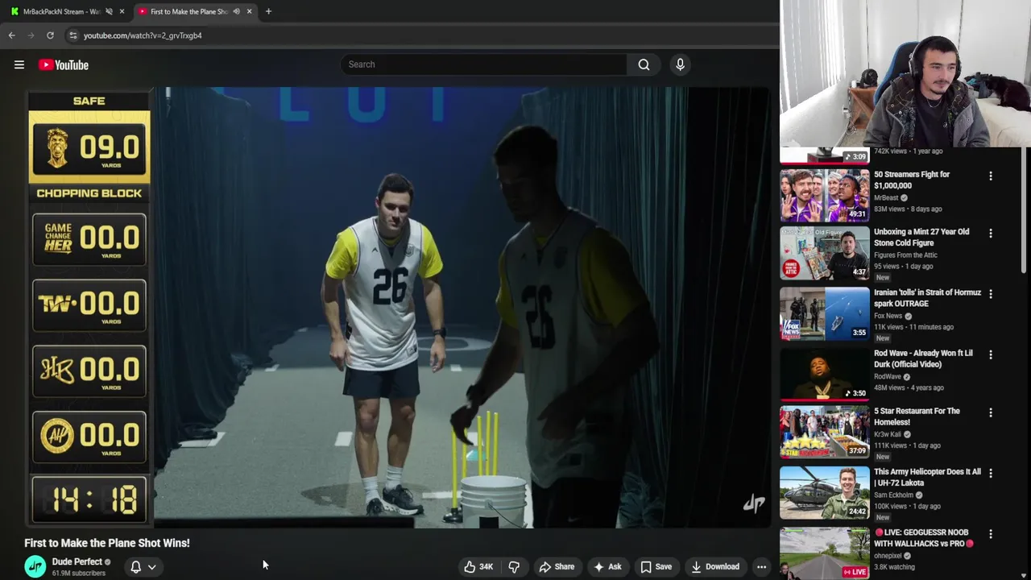Click the Kr3w Kali channel name
1031x580 pixels.
tap(888, 434)
